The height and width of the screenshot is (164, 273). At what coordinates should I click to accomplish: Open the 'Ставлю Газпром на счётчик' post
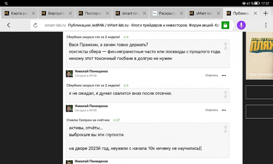click(88, 120)
